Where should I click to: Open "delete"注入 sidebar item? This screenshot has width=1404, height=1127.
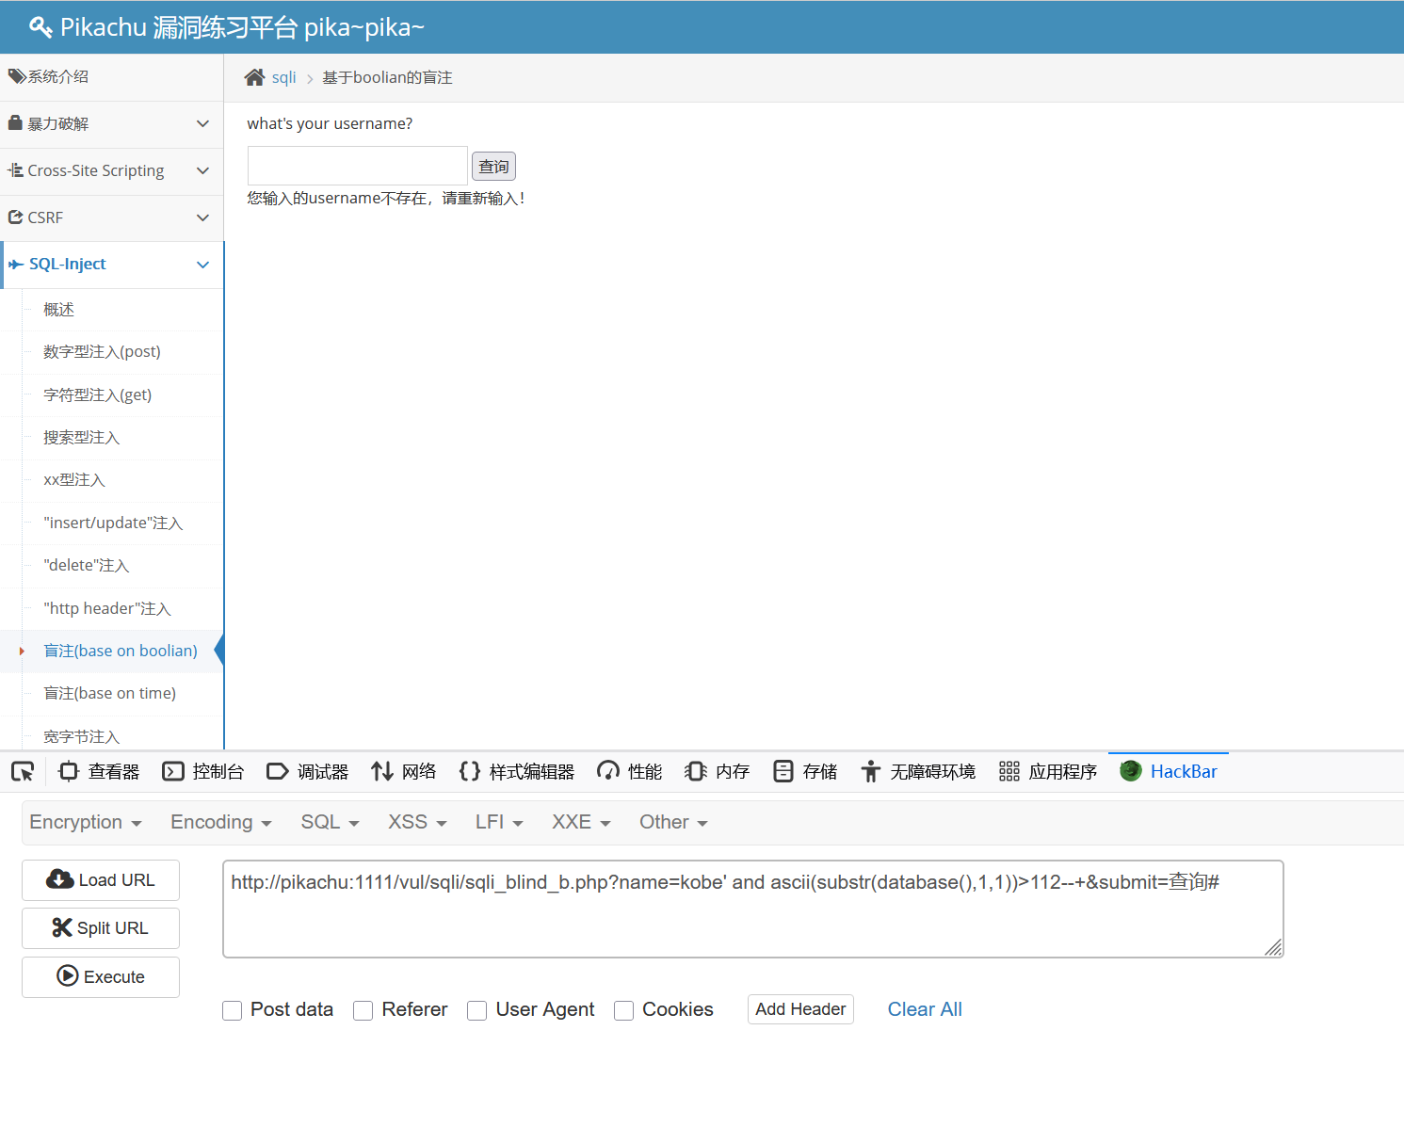coord(86,566)
